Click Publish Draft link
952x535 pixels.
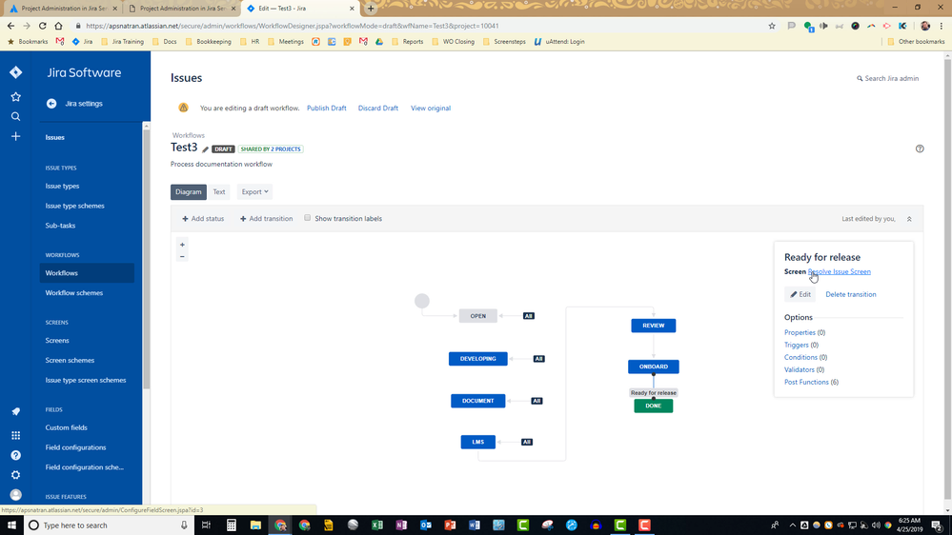click(x=327, y=108)
